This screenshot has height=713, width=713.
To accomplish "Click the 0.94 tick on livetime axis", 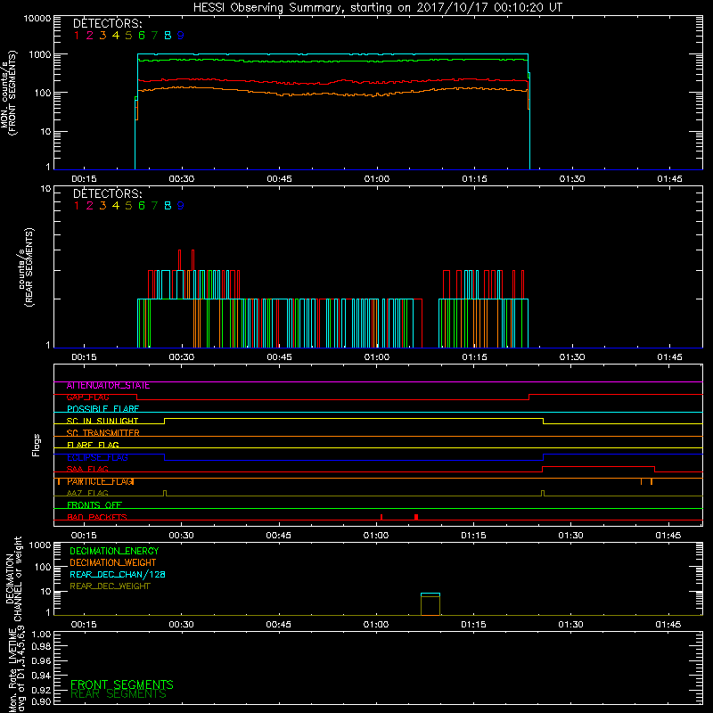I will pyautogui.click(x=41, y=676).
